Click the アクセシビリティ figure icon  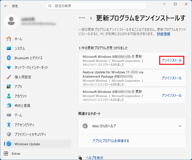coord(9,124)
